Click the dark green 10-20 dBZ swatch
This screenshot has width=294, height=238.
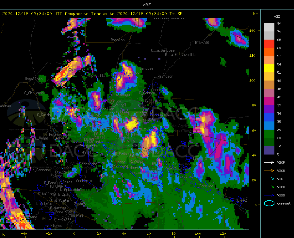tap(269, 142)
